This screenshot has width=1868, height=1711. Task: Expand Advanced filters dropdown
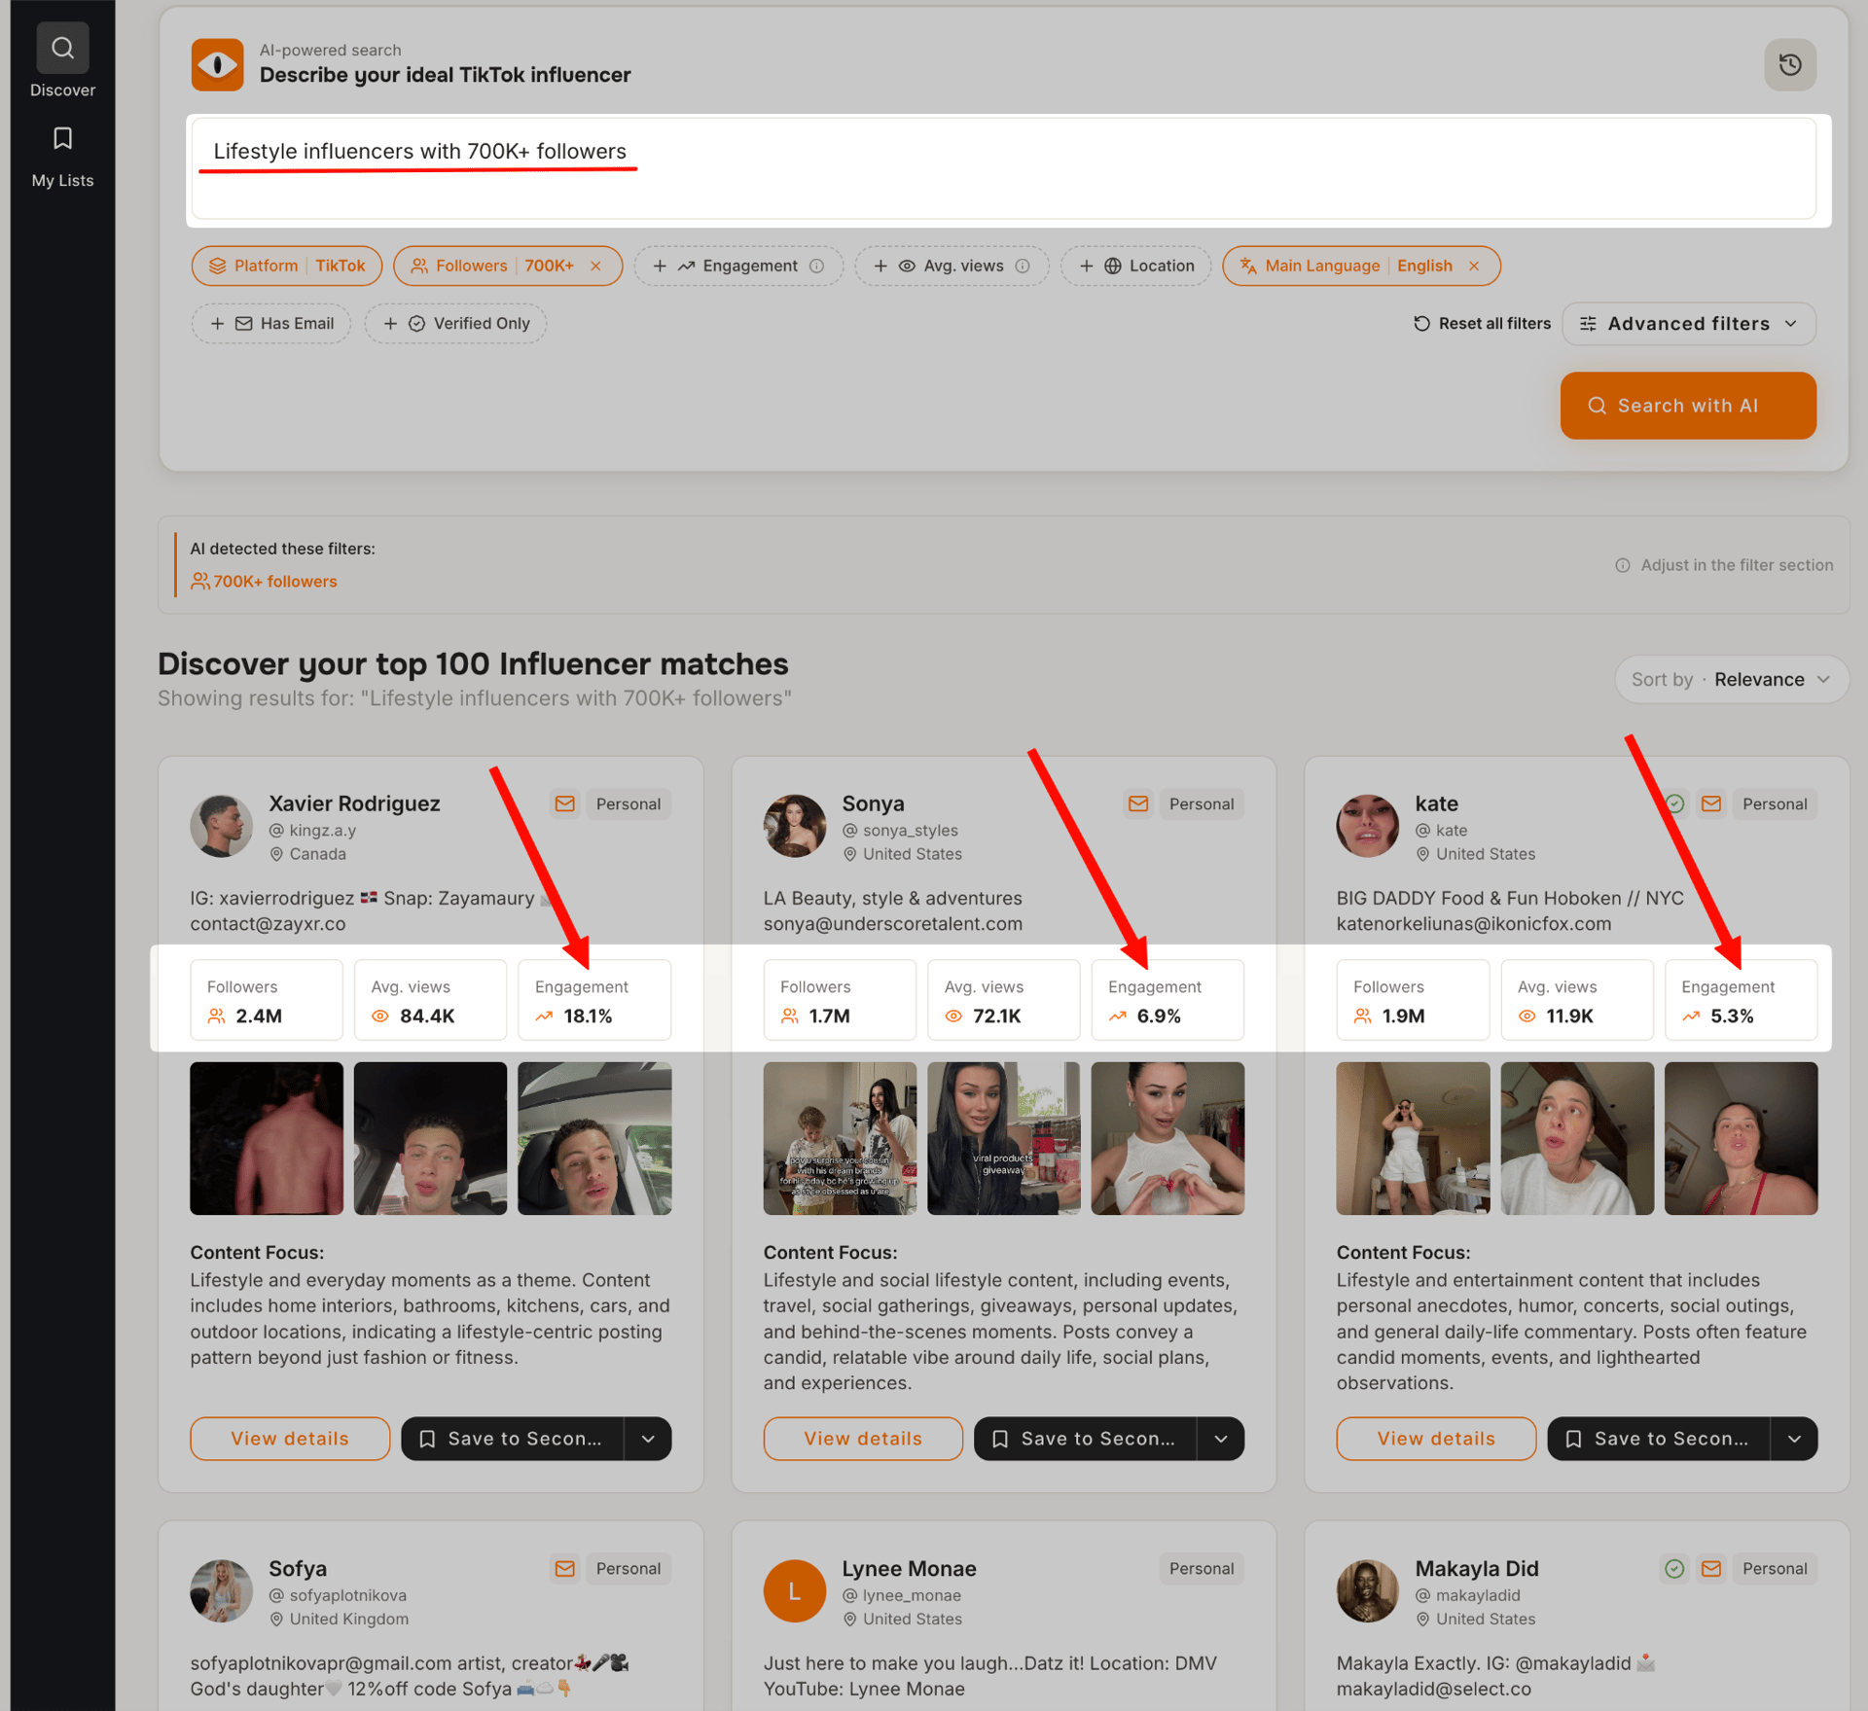(1688, 323)
